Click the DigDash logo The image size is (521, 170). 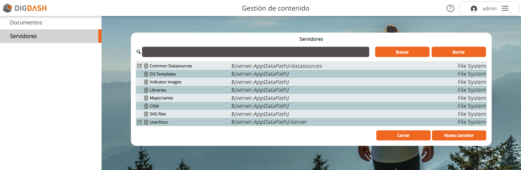(x=25, y=8)
